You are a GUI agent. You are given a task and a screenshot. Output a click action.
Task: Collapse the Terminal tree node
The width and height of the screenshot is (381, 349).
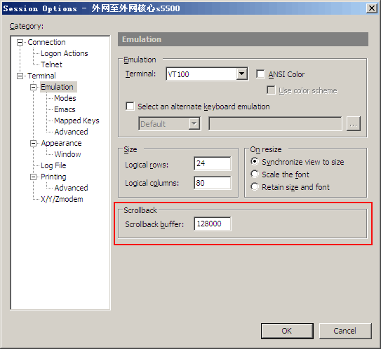[20, 76]
